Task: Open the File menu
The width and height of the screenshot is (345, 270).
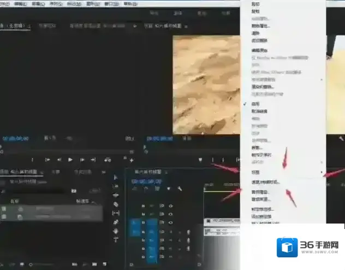Action: 4,4
